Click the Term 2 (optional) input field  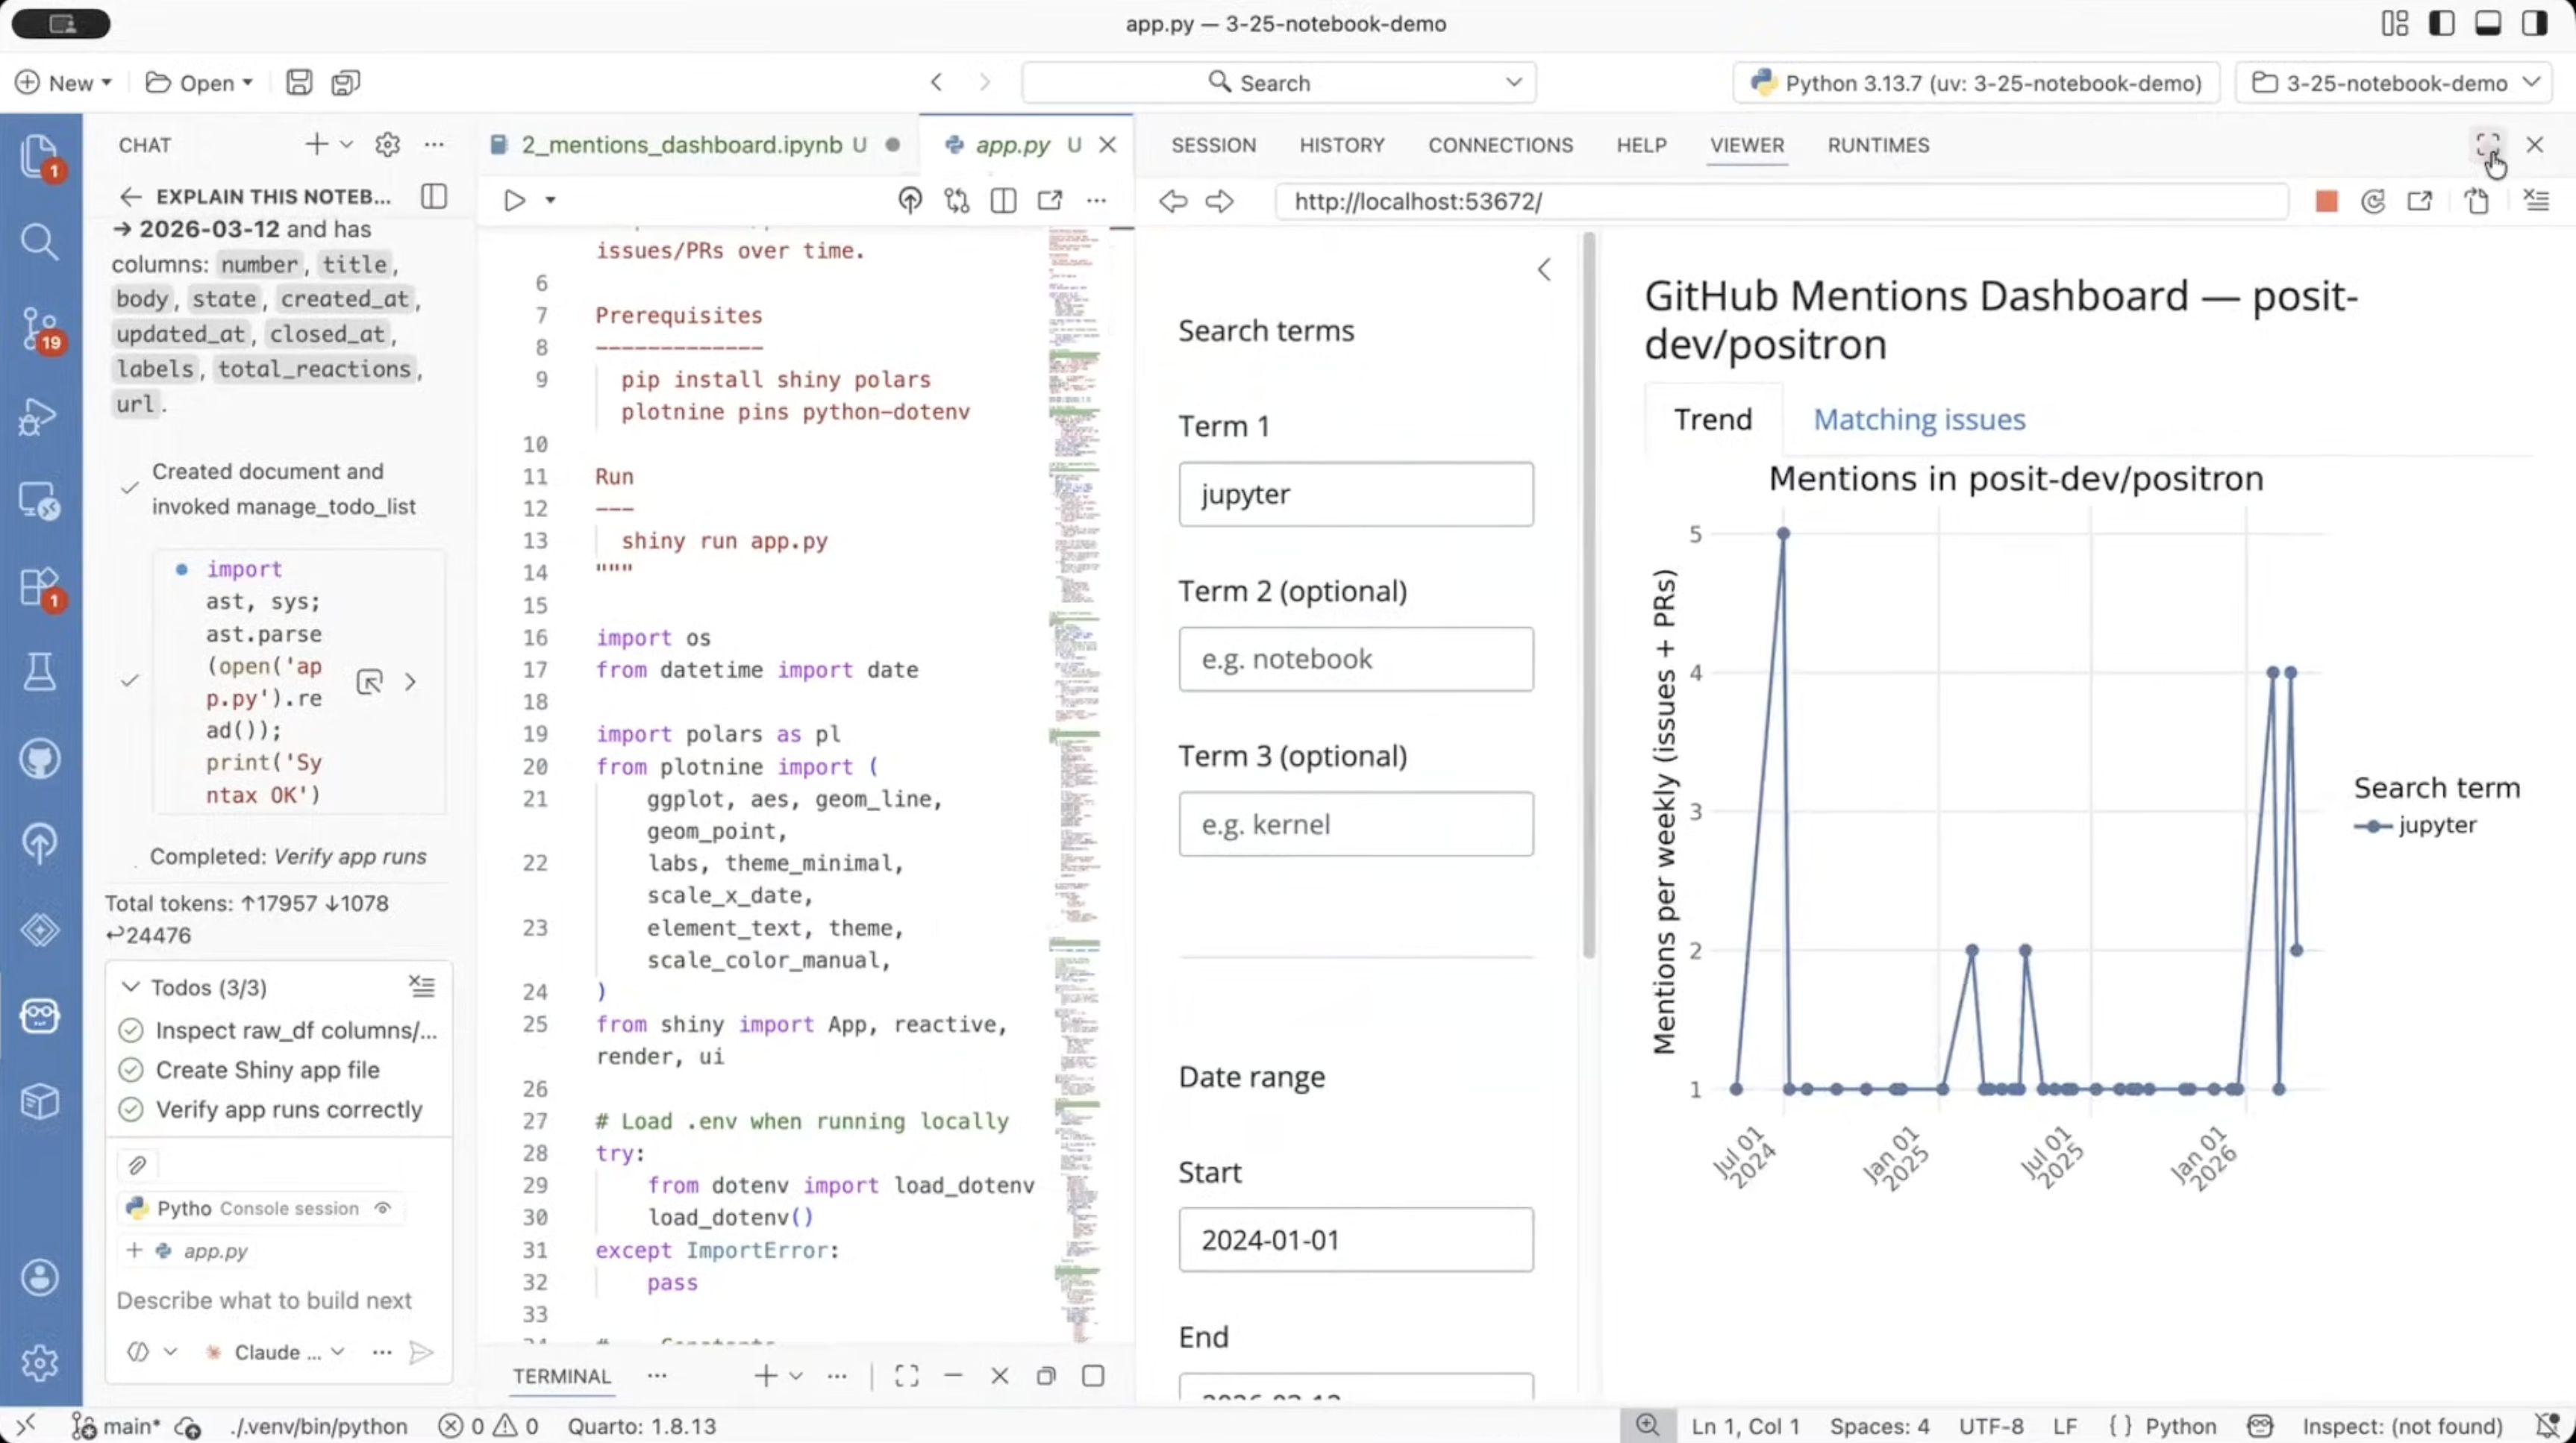[1355, 659]
